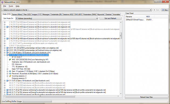This screenshot has width=170, height=104.
Task: Open the Anomalies tab
Action: click(117, 14)
